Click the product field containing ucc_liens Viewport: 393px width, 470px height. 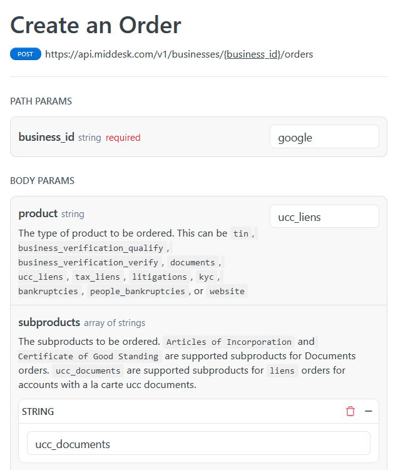[324, 217]
